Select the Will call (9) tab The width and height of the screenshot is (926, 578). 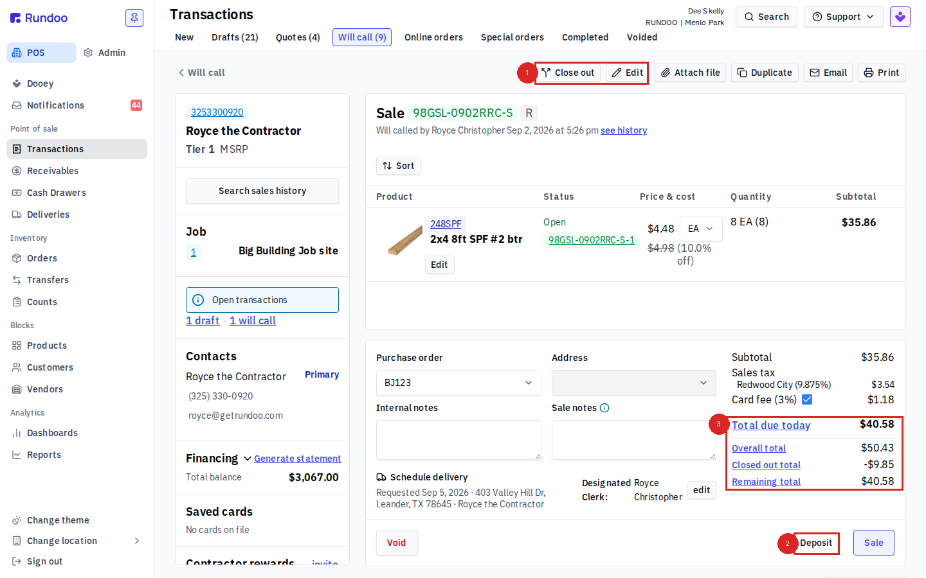coord(362,37)
